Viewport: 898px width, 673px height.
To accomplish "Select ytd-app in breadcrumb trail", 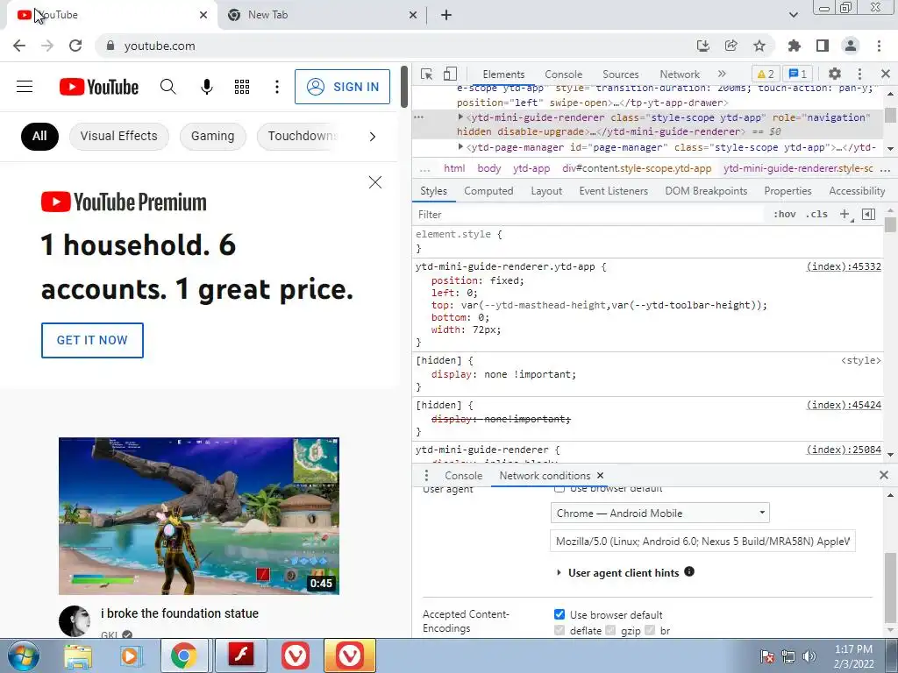I will pos(531,168).
